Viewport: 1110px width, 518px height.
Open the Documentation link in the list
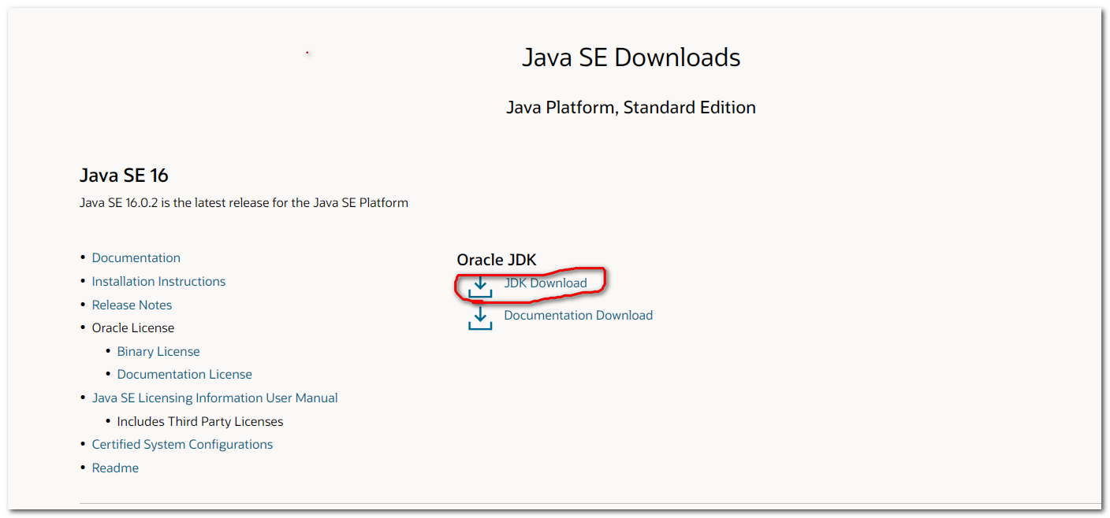coord(136,257)
